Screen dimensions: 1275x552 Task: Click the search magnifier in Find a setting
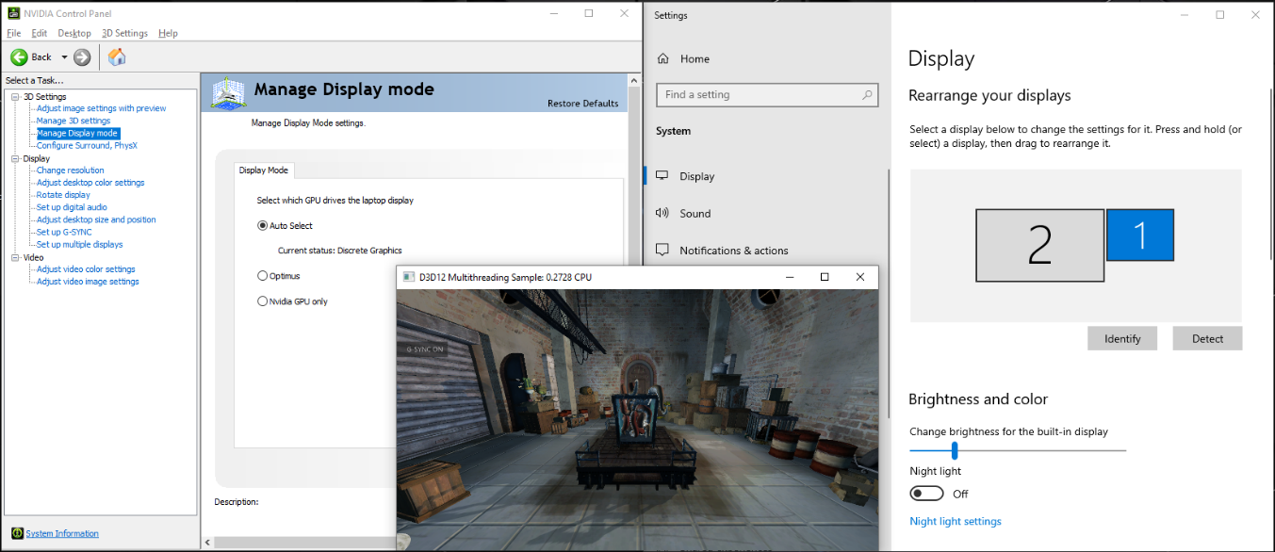tap(867, 95)
